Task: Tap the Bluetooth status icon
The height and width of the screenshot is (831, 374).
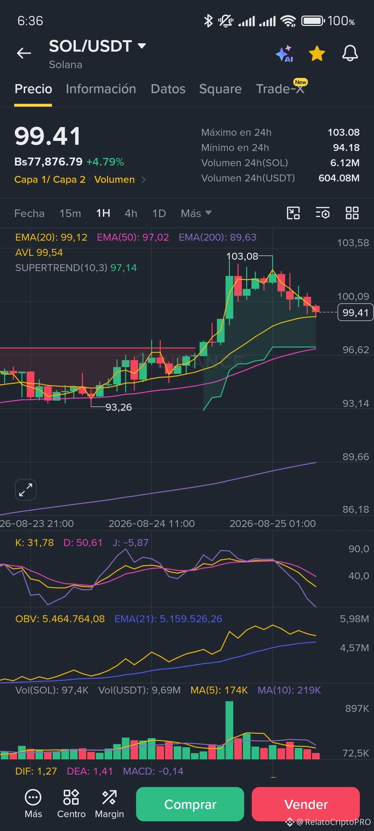Action: coord(208,21)
